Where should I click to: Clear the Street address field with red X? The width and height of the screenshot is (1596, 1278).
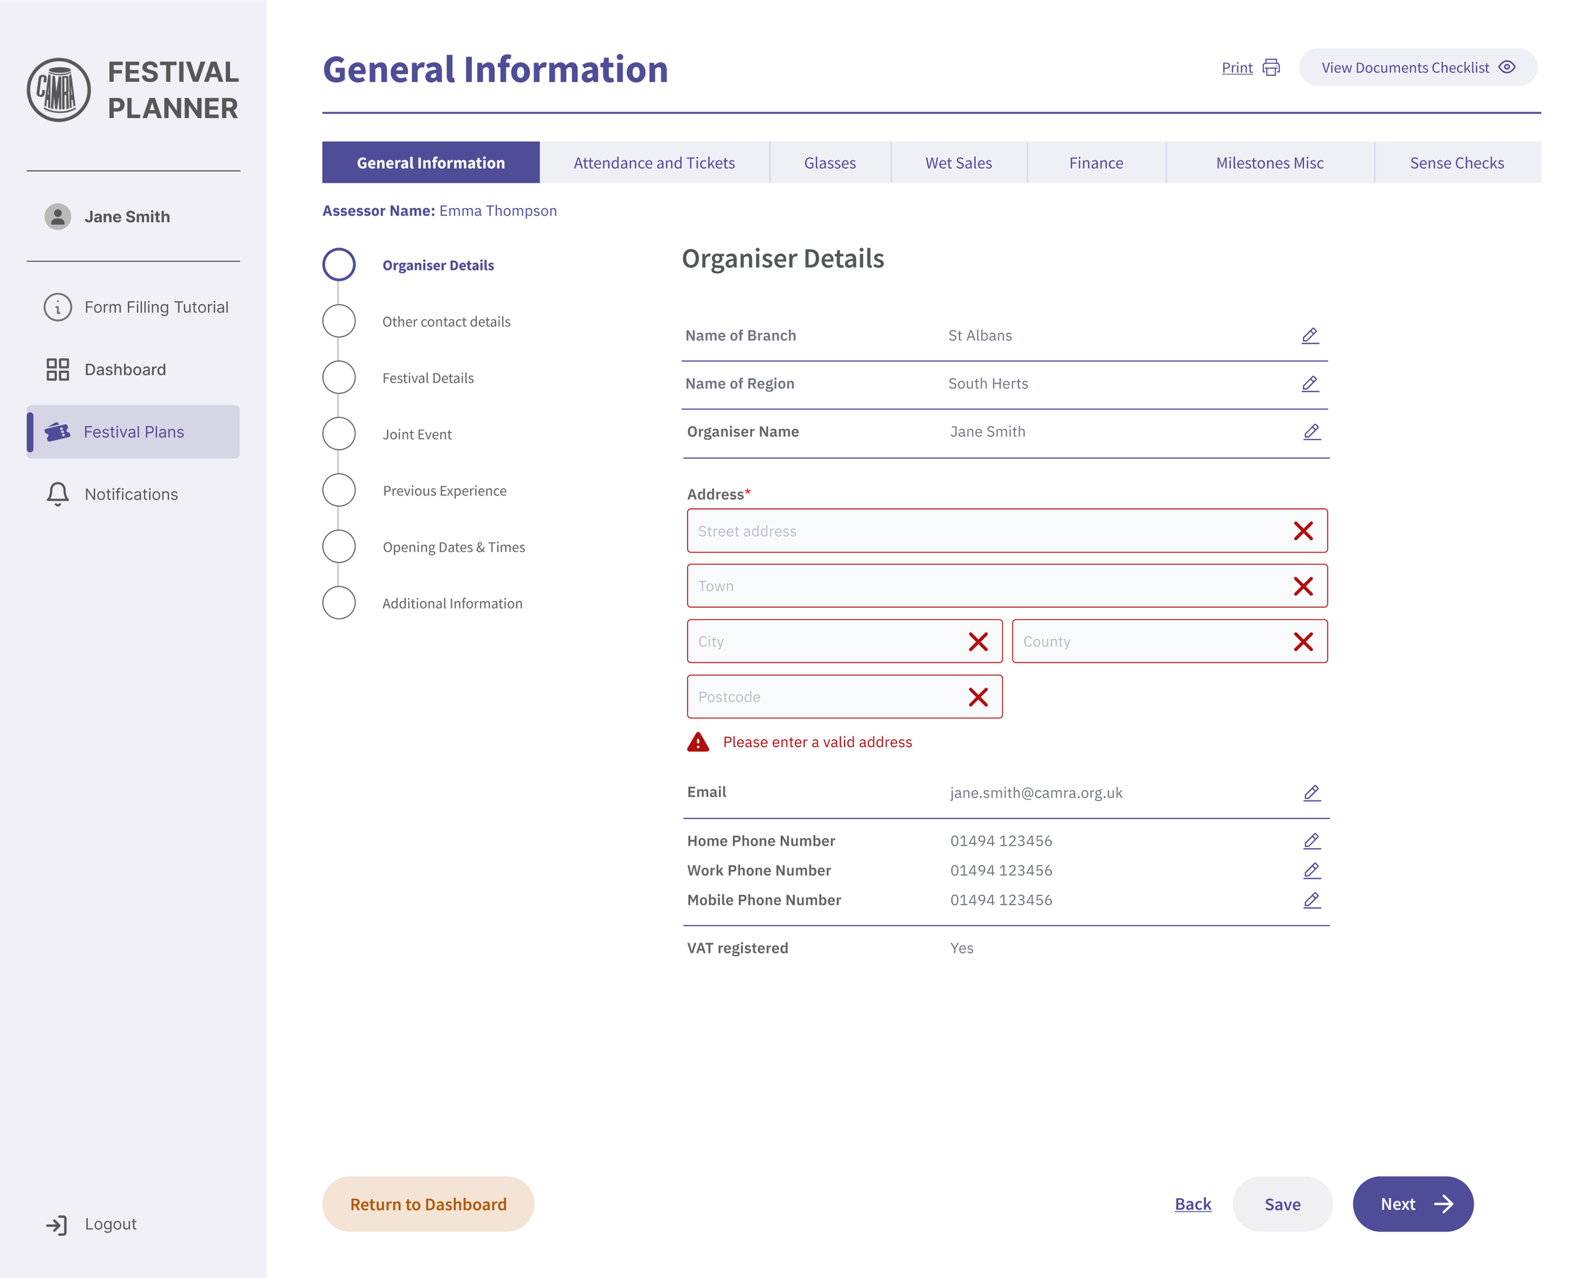[x=1303, y=531]
